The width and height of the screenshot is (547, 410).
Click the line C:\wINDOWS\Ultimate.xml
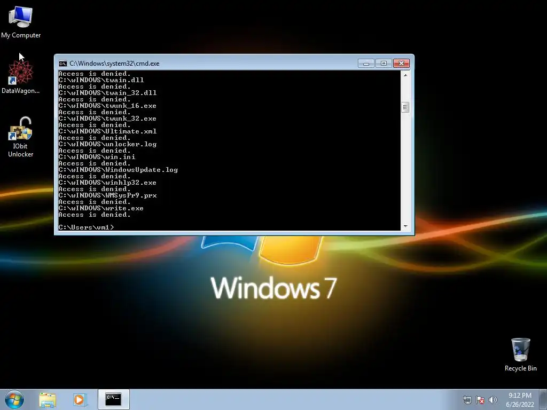click(x=107, y=131)
